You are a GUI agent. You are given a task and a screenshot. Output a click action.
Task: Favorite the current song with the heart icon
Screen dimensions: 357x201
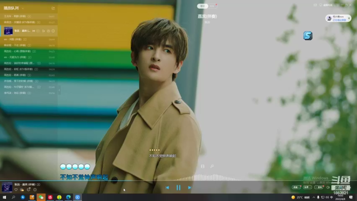pos(16,189)
